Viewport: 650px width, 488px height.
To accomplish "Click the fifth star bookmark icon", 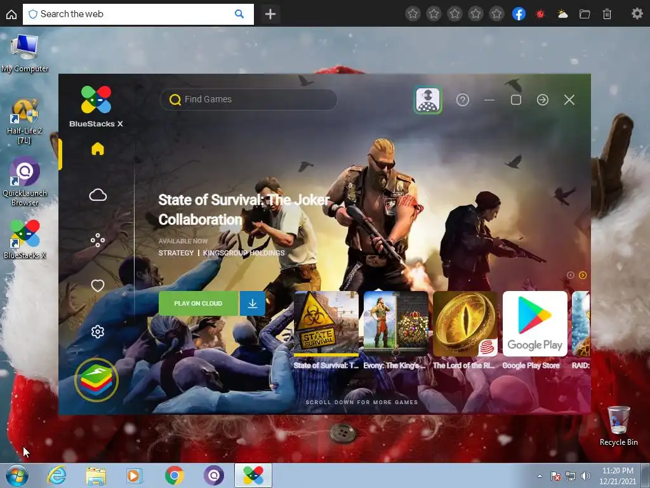I will (497, 14).
